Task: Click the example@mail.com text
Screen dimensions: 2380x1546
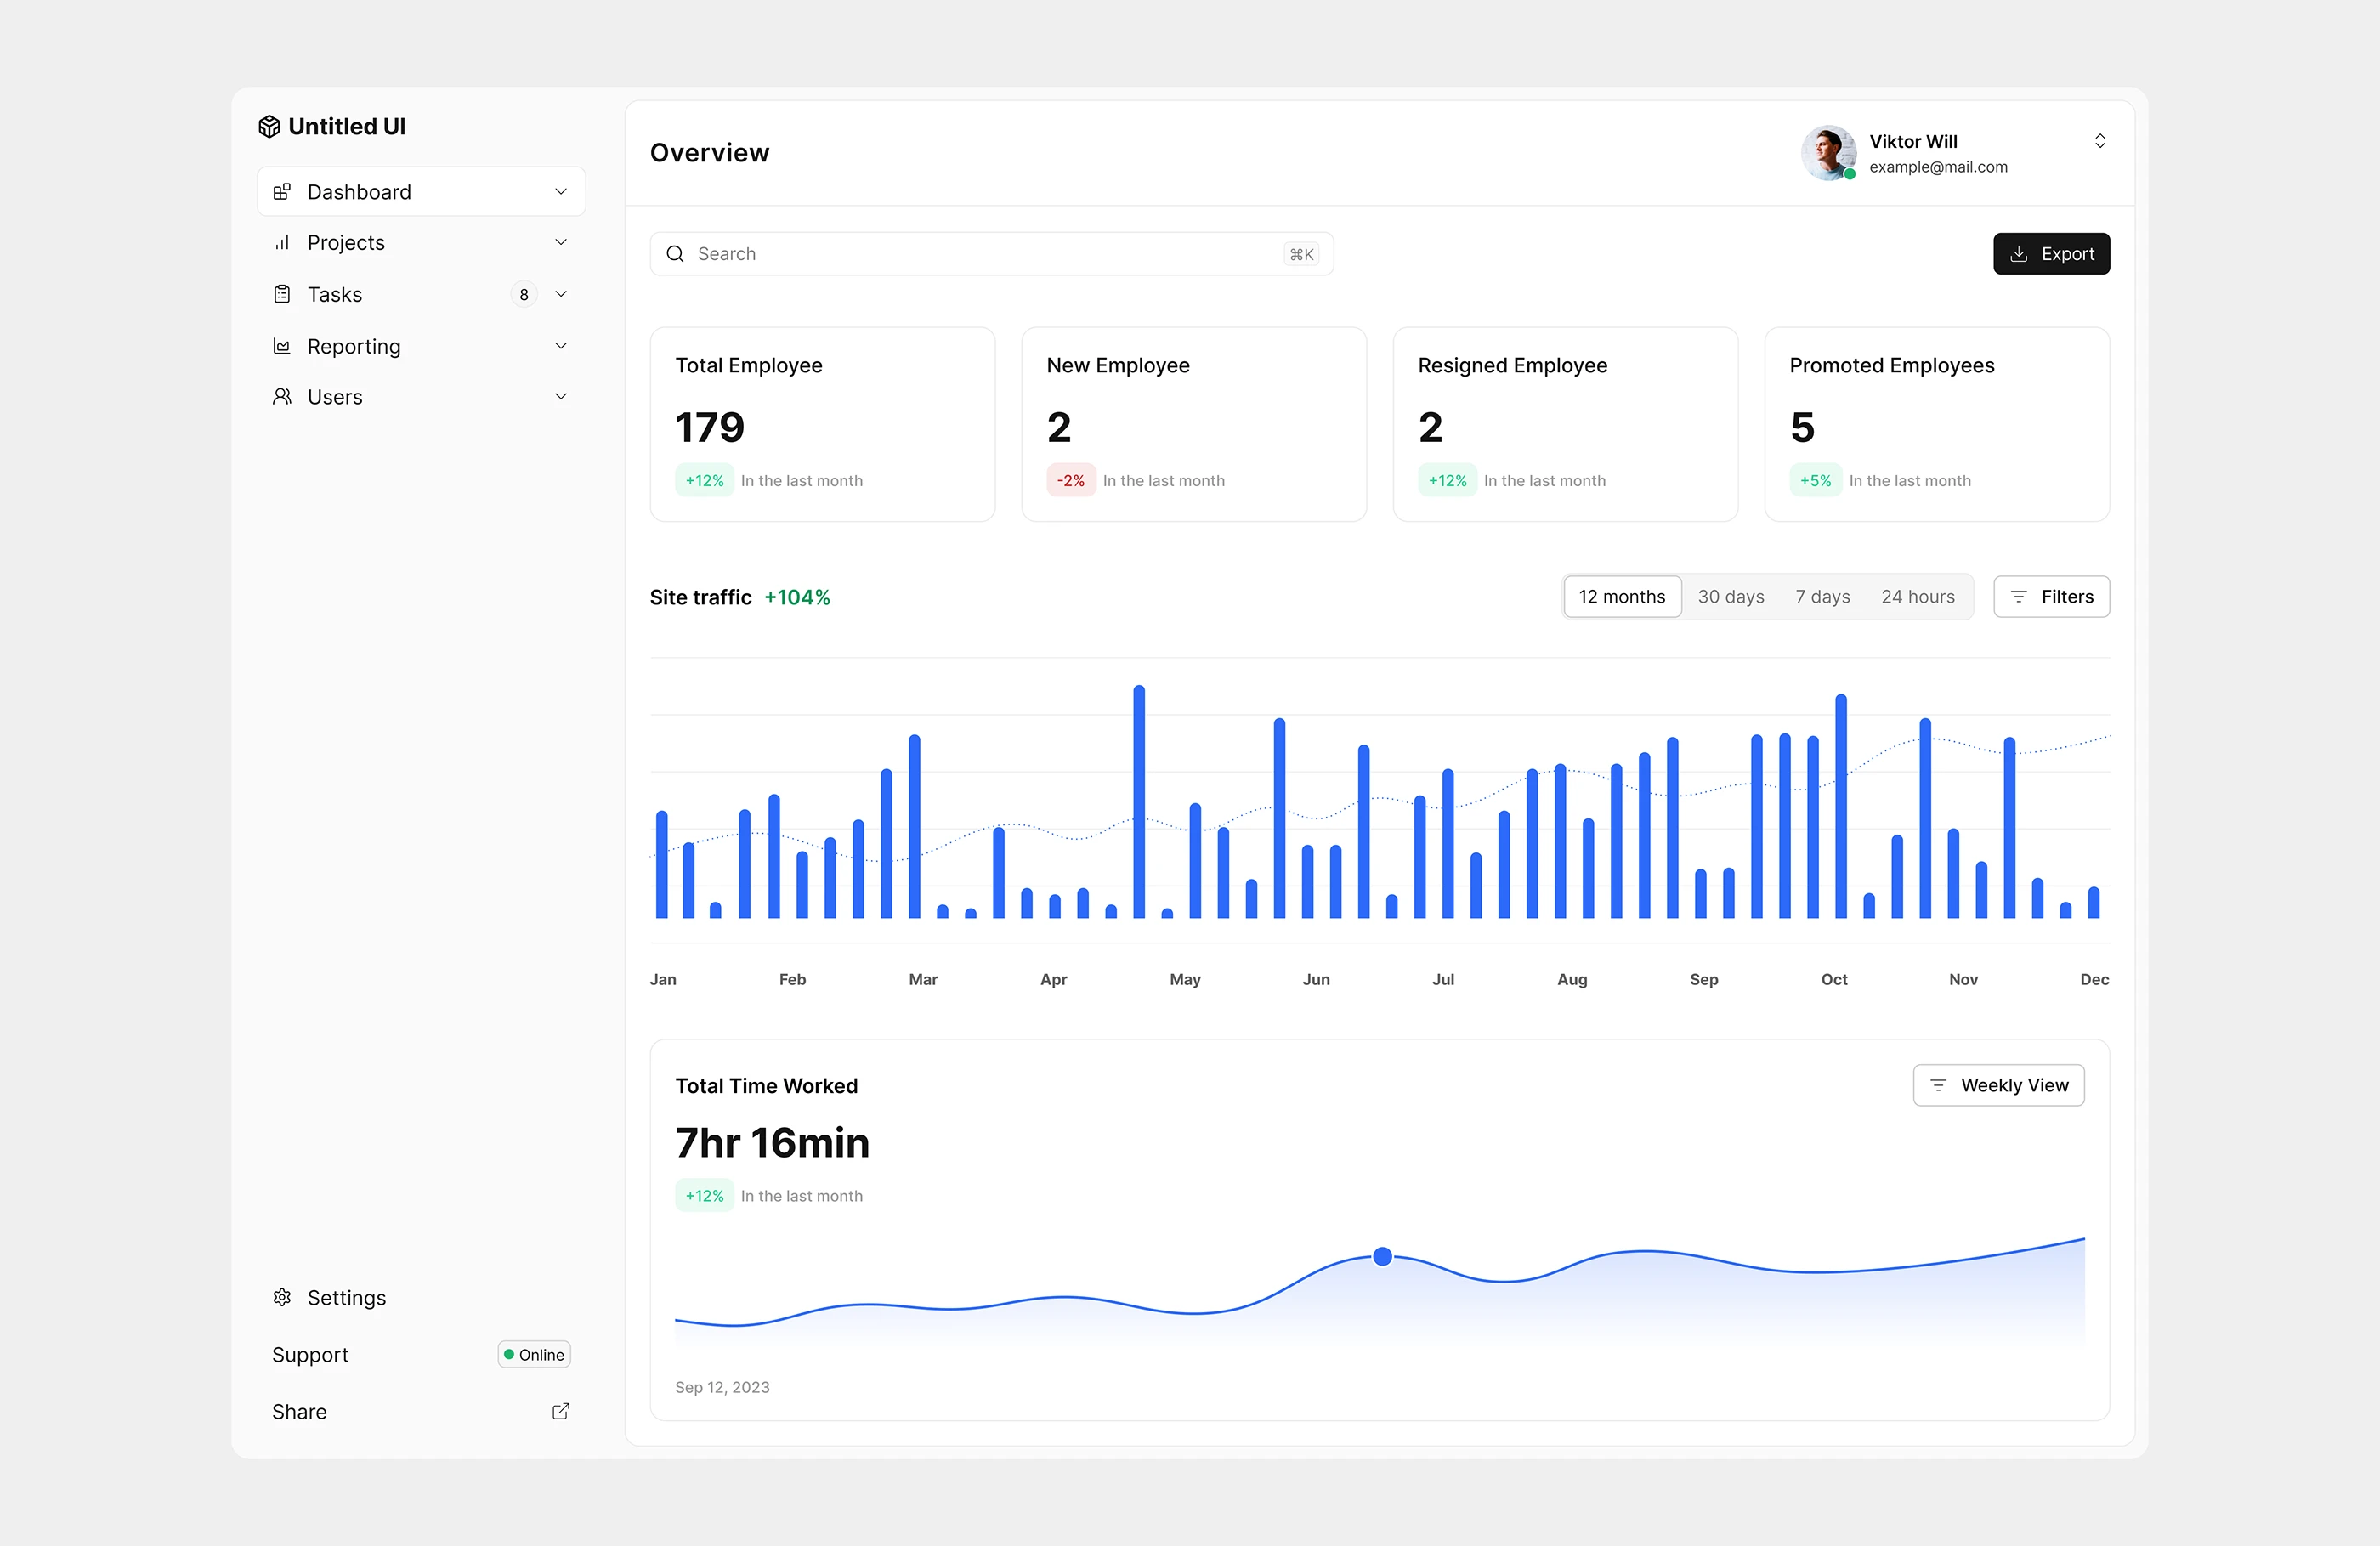Action: coord(1938,167)
